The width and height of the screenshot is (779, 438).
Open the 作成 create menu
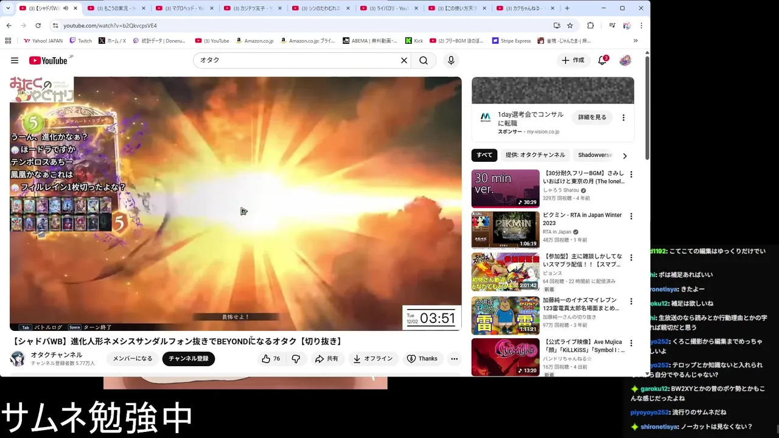573,60
